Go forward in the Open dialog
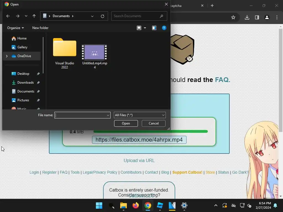The height and width of the screenshot is (212, 283). (17, 16)
